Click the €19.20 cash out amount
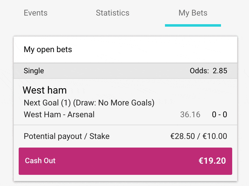249x186 pixels. point(212,161)
